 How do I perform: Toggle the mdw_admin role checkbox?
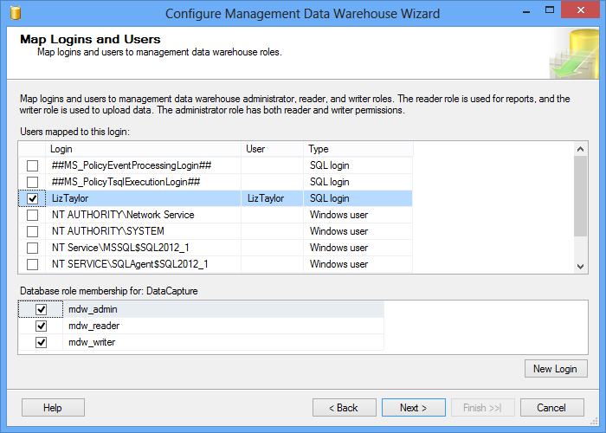41,309
